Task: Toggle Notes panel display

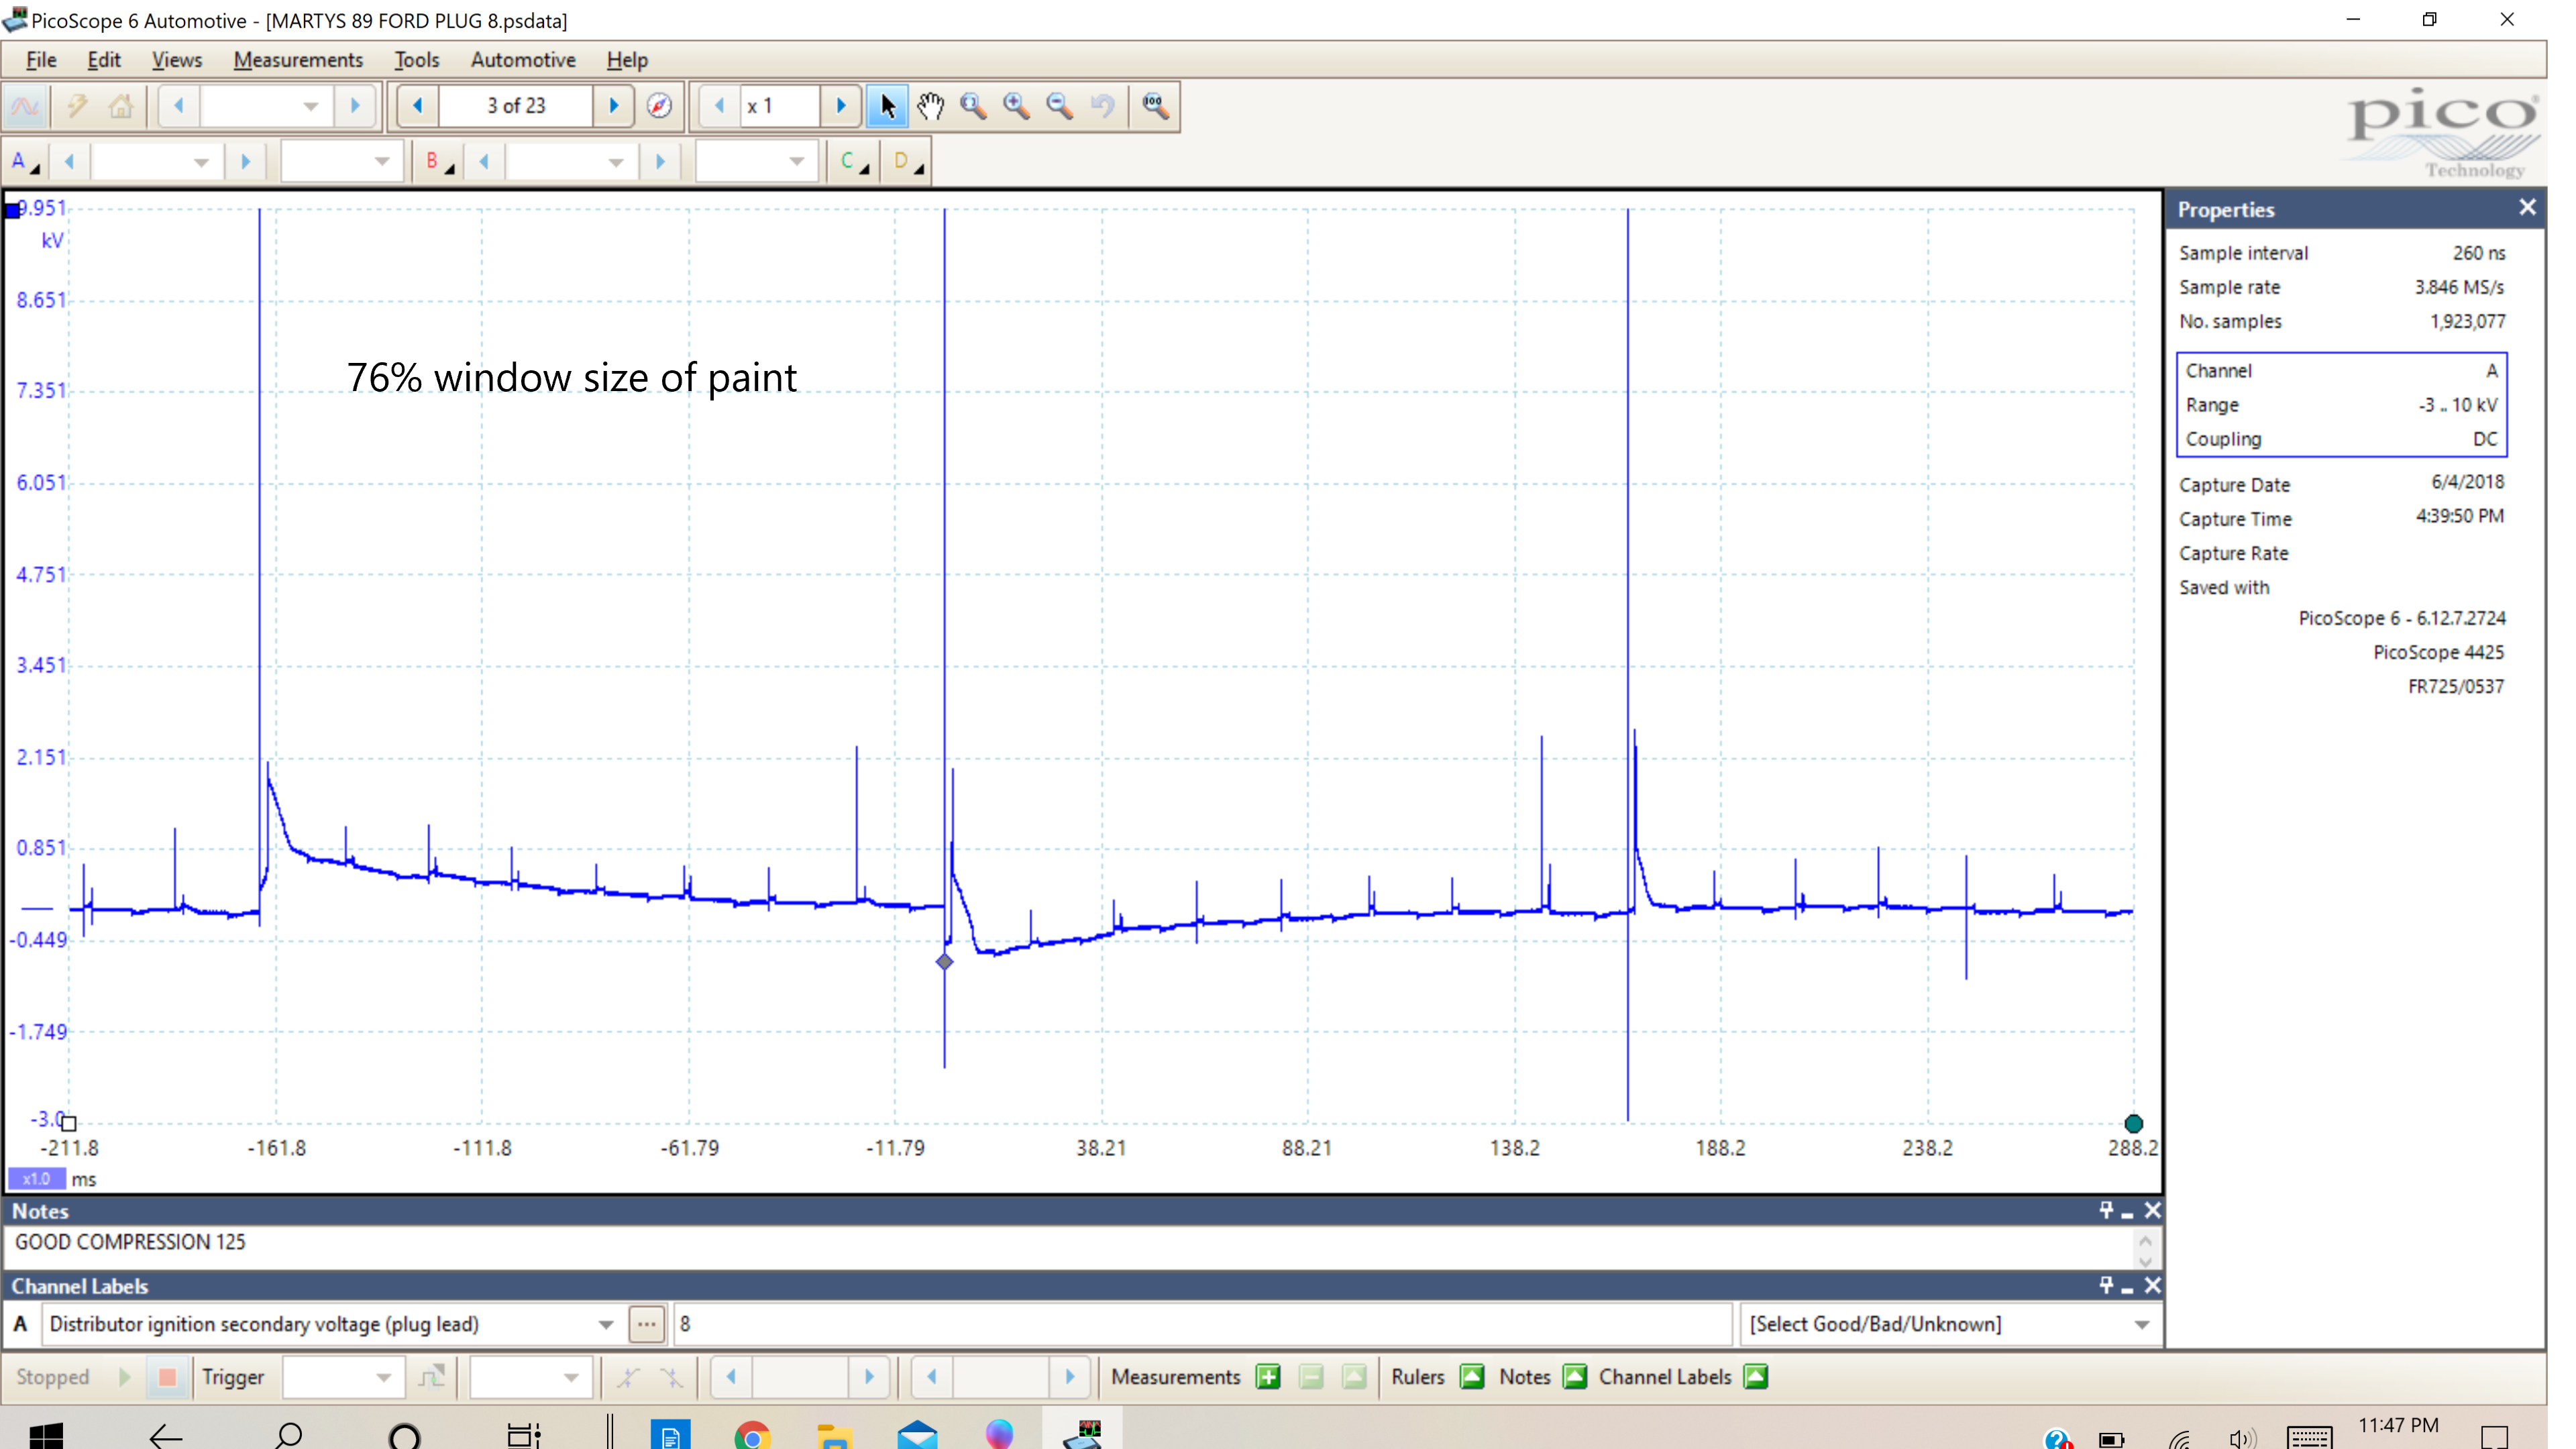Action: (x=1575, y=1378)
